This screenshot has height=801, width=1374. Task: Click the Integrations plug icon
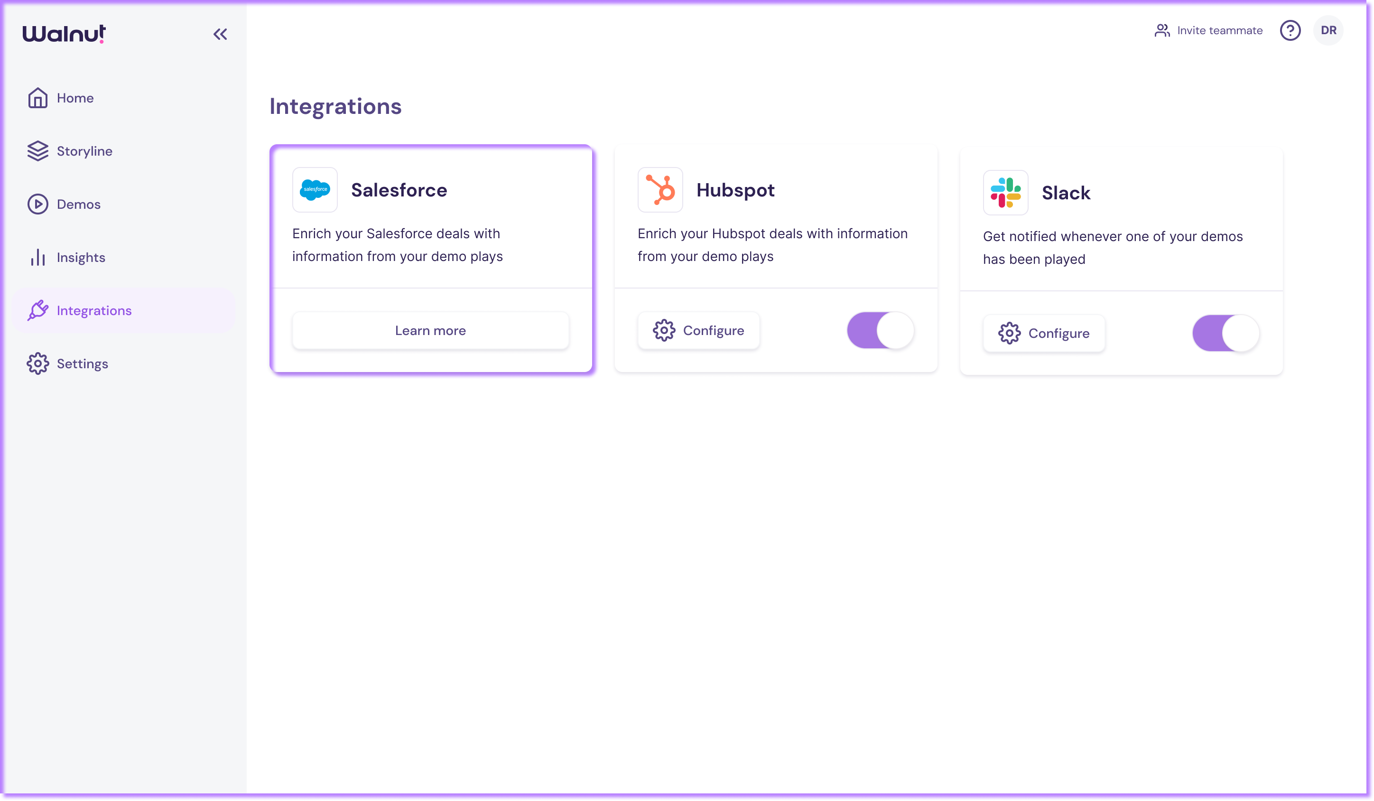37,310
